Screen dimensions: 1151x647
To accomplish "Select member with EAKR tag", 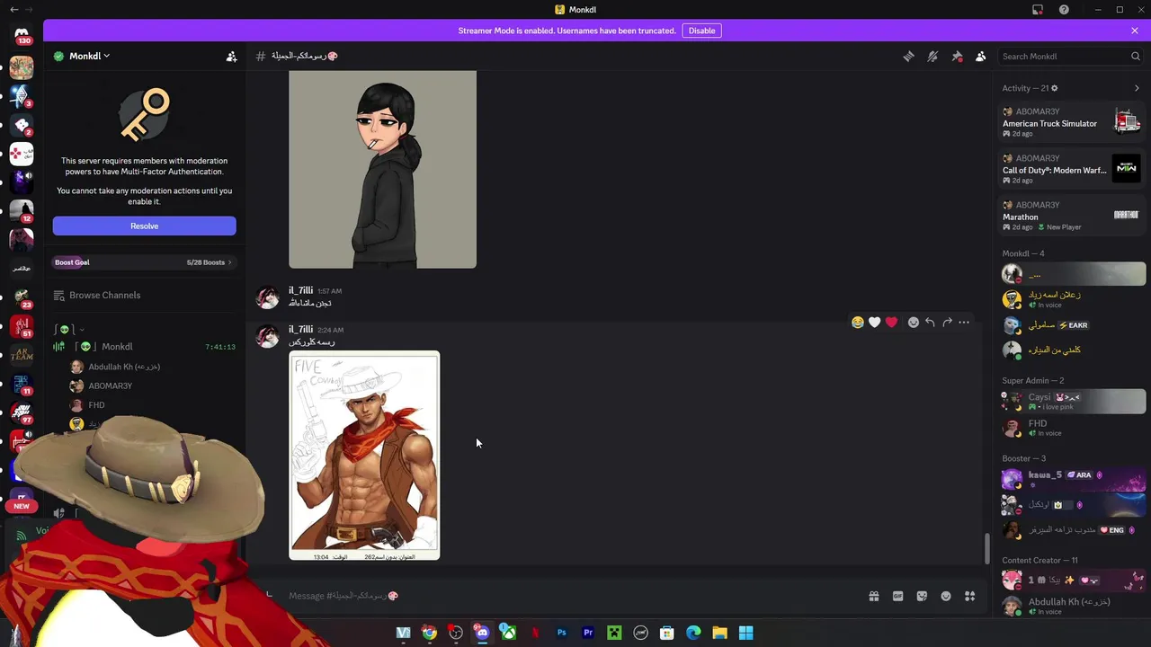I will point(1074,325).
